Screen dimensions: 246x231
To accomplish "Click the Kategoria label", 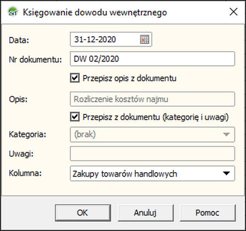I will point(28,135).
